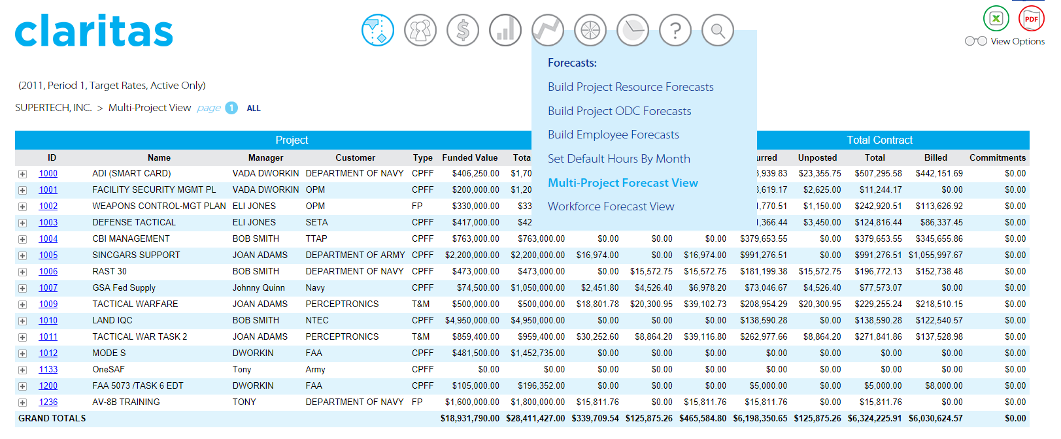Open project ID 1003 link

(48, 222)
